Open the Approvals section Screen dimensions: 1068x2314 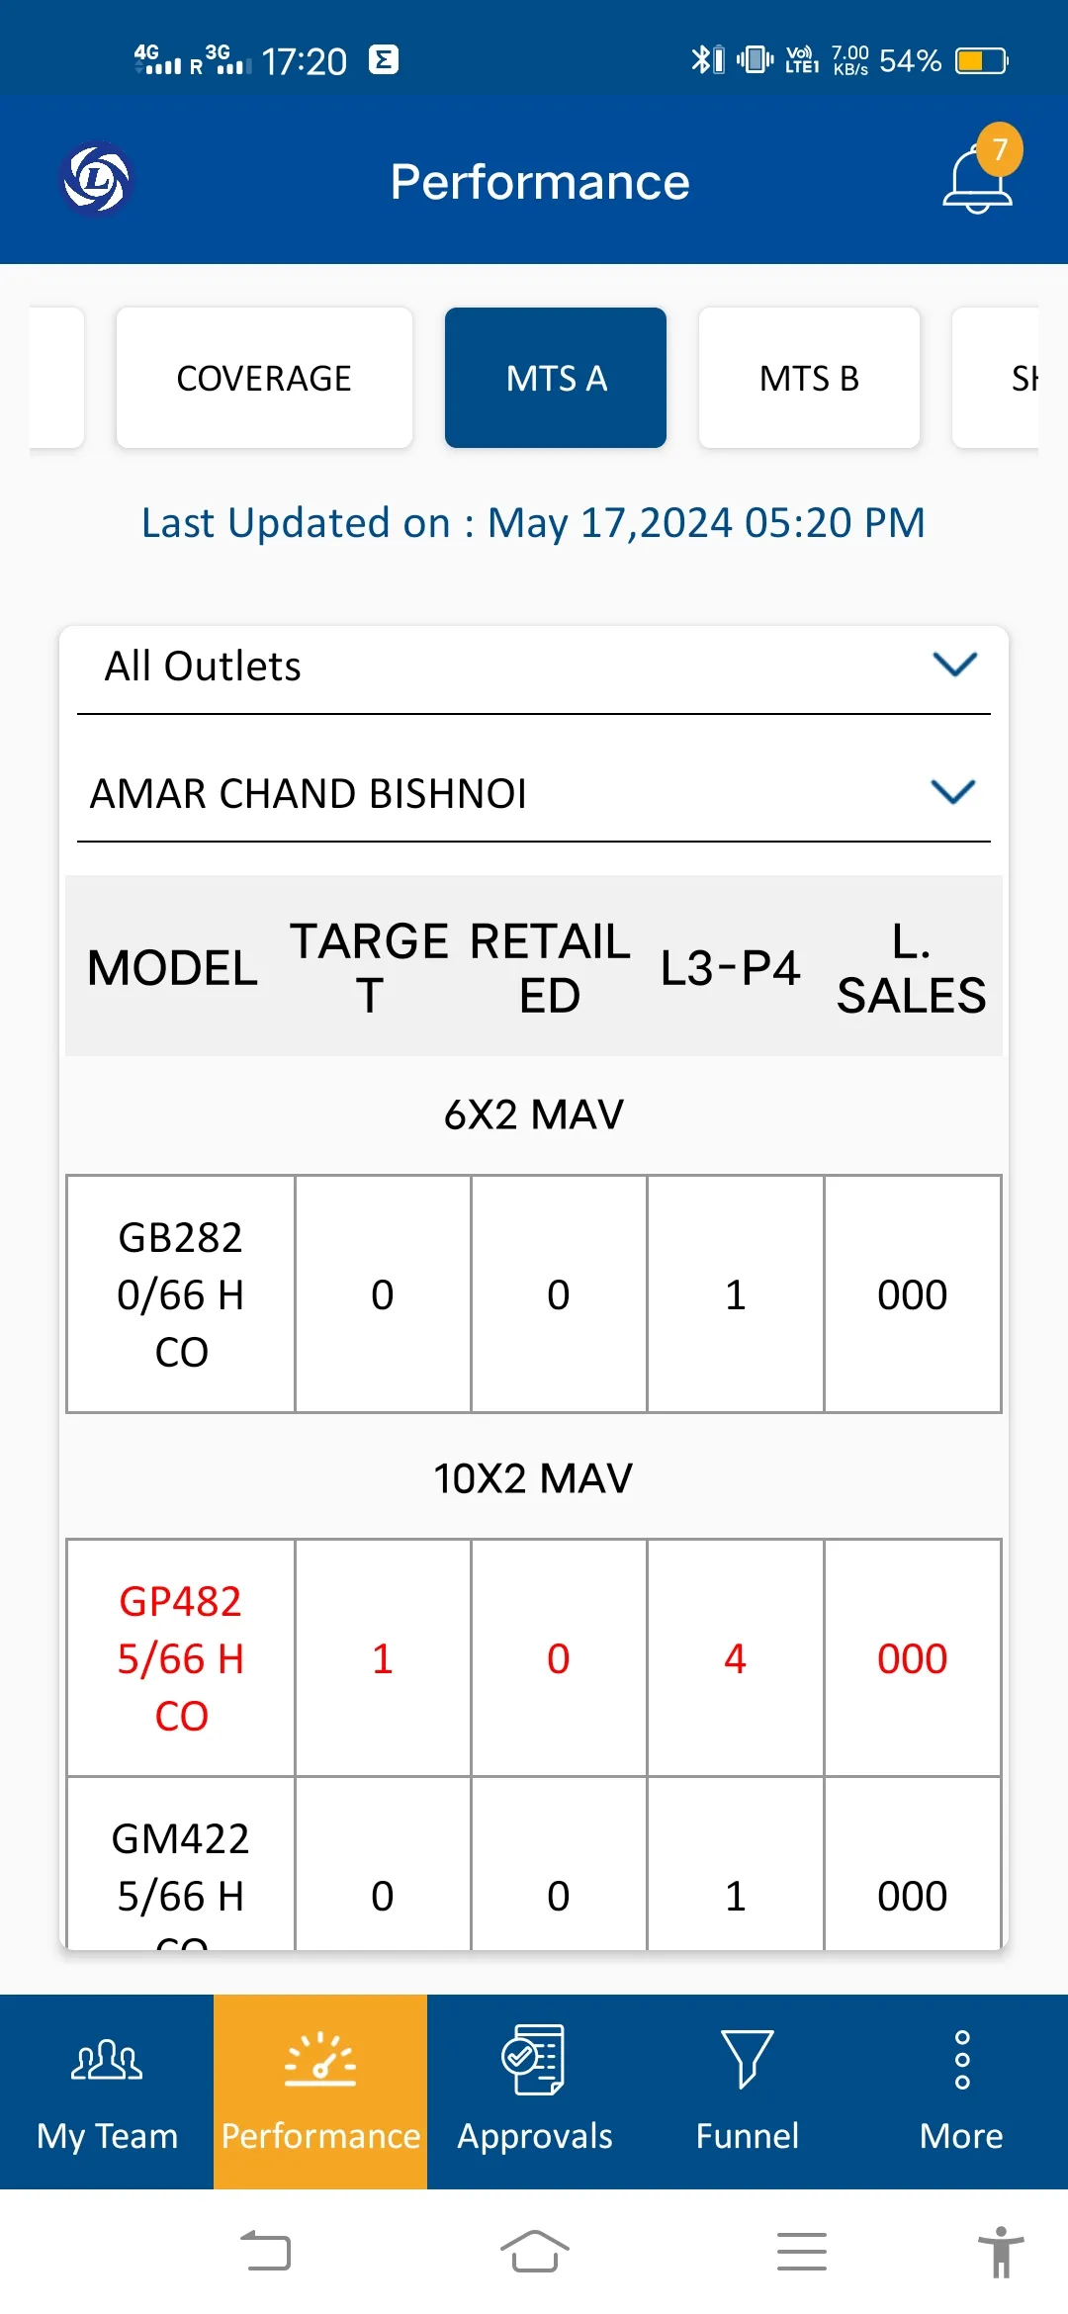pyautogui.click(x=534, y=2091)
